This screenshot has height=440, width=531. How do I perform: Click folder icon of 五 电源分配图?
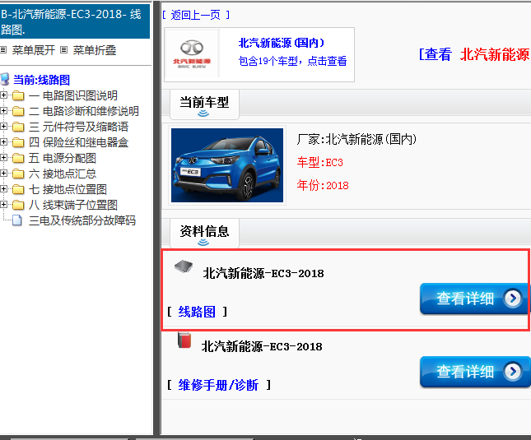tap(18, 158)
